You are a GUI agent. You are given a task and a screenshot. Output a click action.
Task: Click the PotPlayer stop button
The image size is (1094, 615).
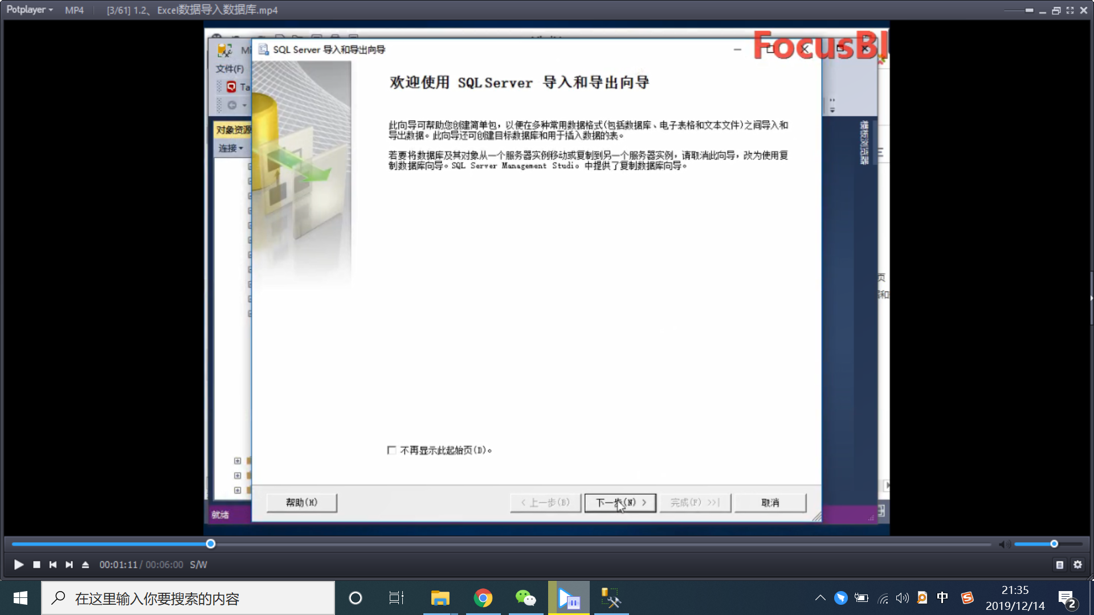tap(36, 564)
